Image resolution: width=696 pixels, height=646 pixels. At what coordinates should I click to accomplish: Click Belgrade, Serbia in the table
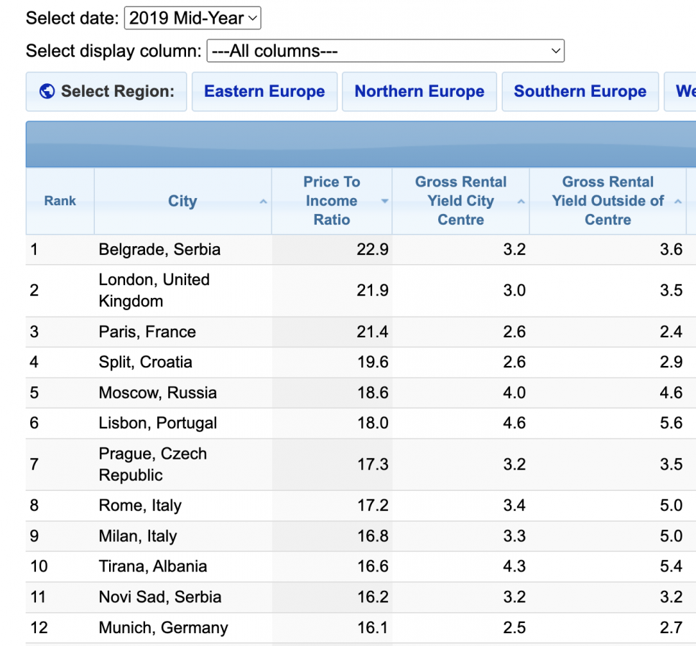point(159,250)
